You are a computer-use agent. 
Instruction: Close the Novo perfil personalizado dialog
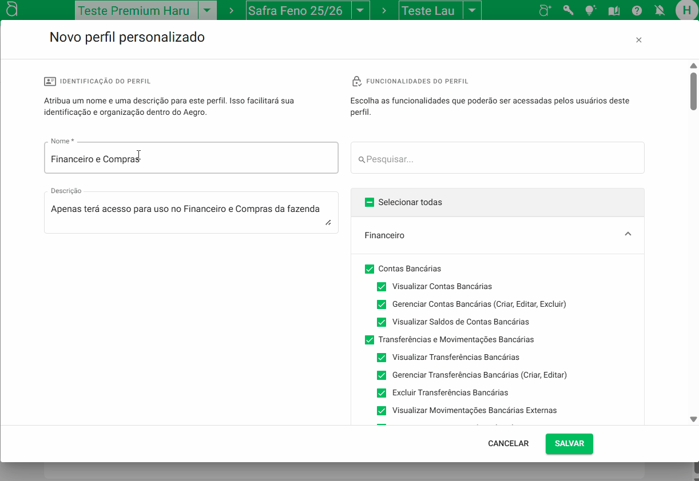click(x=639, y=40)
